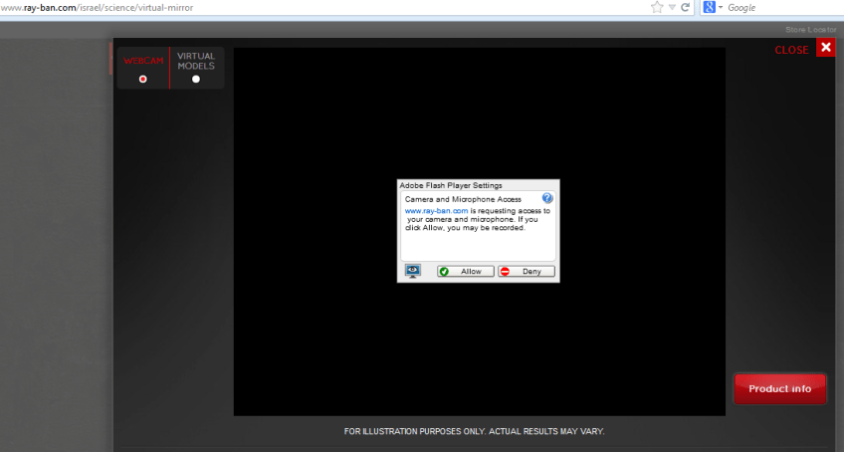844x452 pixels.
Task: Open the search engine selector dropdown
Action: click(x=721, y=7)
